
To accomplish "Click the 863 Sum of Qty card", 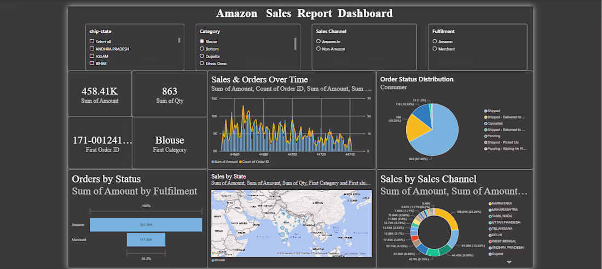I will point(170,94).
